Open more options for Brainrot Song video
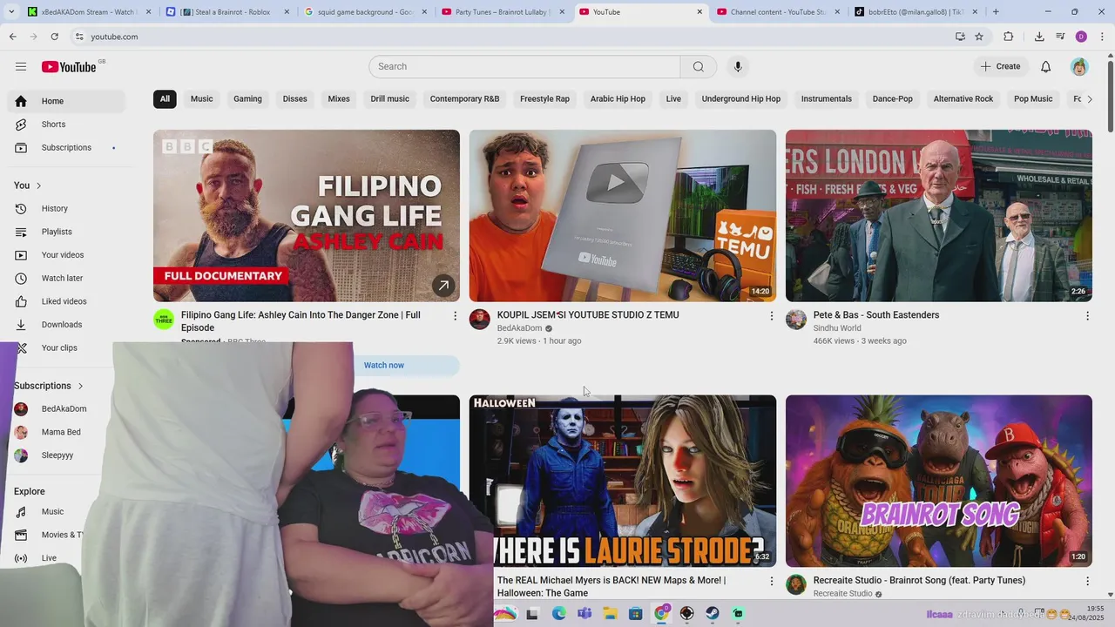 [1087, 581]
